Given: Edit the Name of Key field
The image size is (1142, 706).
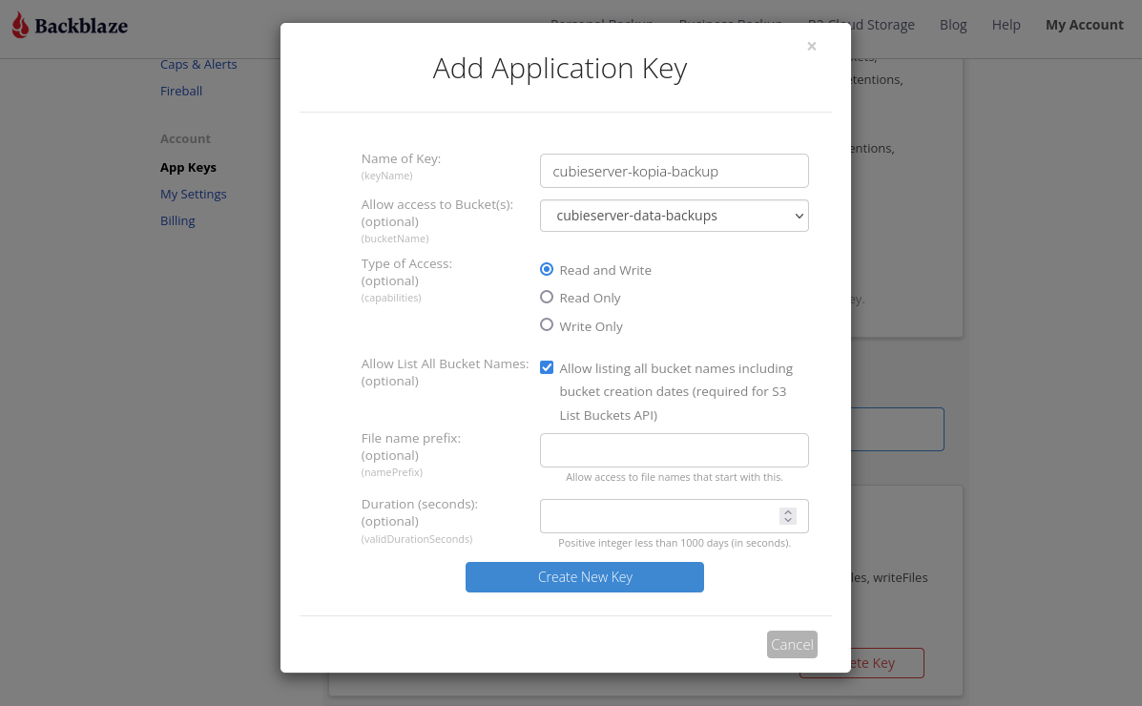Looking at the screenshot, I should tap(675, 170).
